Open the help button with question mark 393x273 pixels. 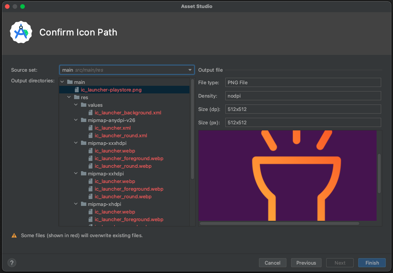click(11, 263)
